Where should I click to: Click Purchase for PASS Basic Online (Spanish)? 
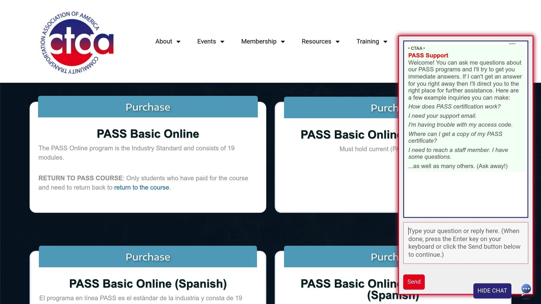click(148, 257)
